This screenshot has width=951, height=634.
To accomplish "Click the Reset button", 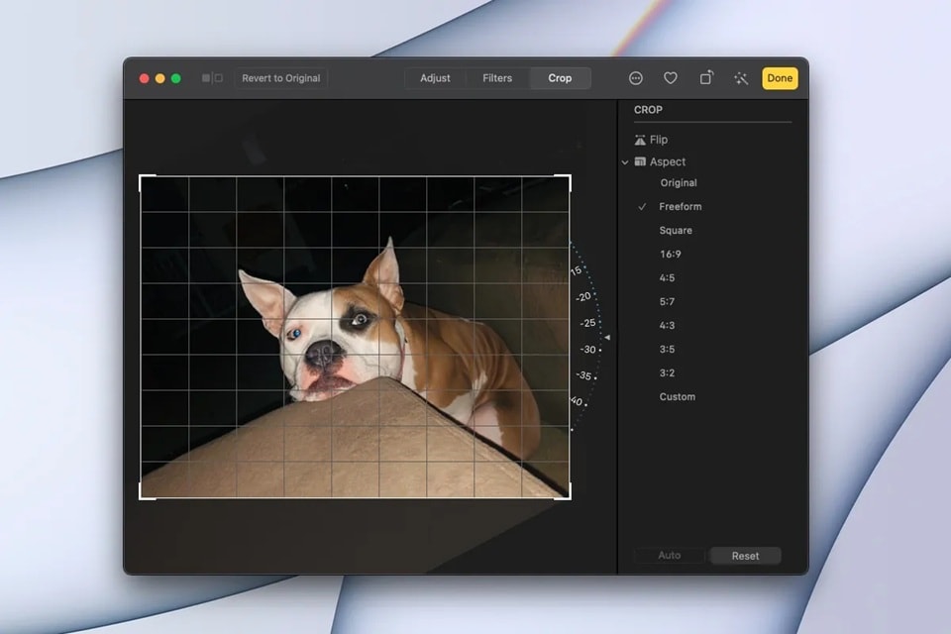I will point(745,556).
